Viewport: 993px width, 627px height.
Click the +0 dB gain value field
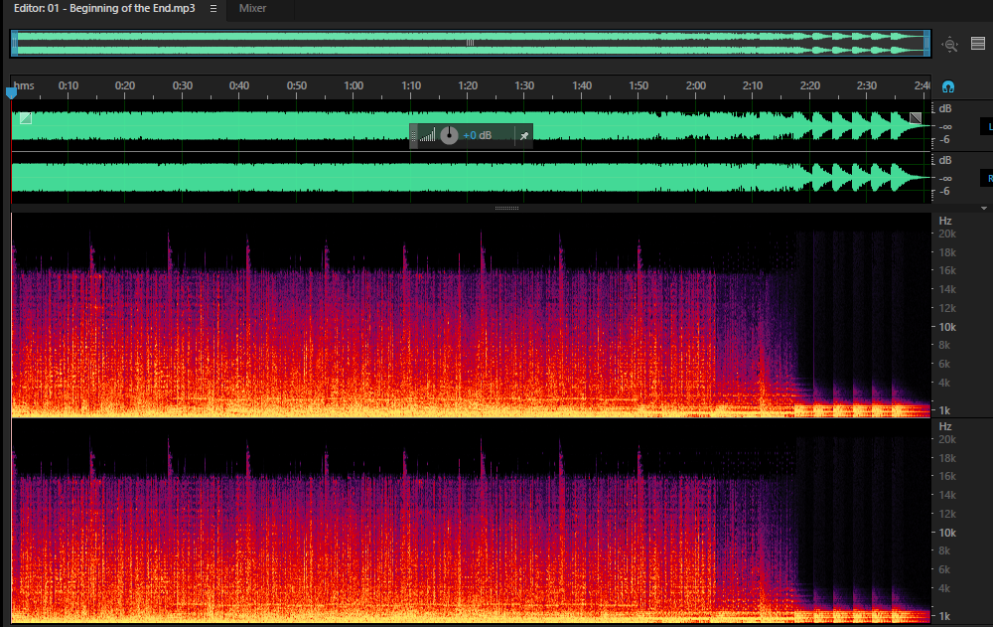(477, 135)
